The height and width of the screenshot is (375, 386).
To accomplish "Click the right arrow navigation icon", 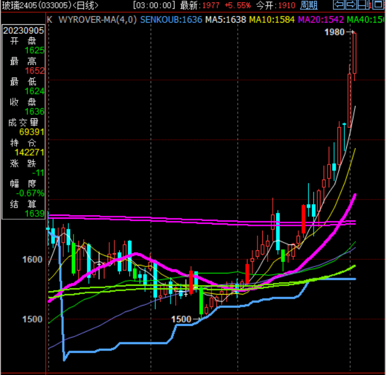I will pos(351,5).
